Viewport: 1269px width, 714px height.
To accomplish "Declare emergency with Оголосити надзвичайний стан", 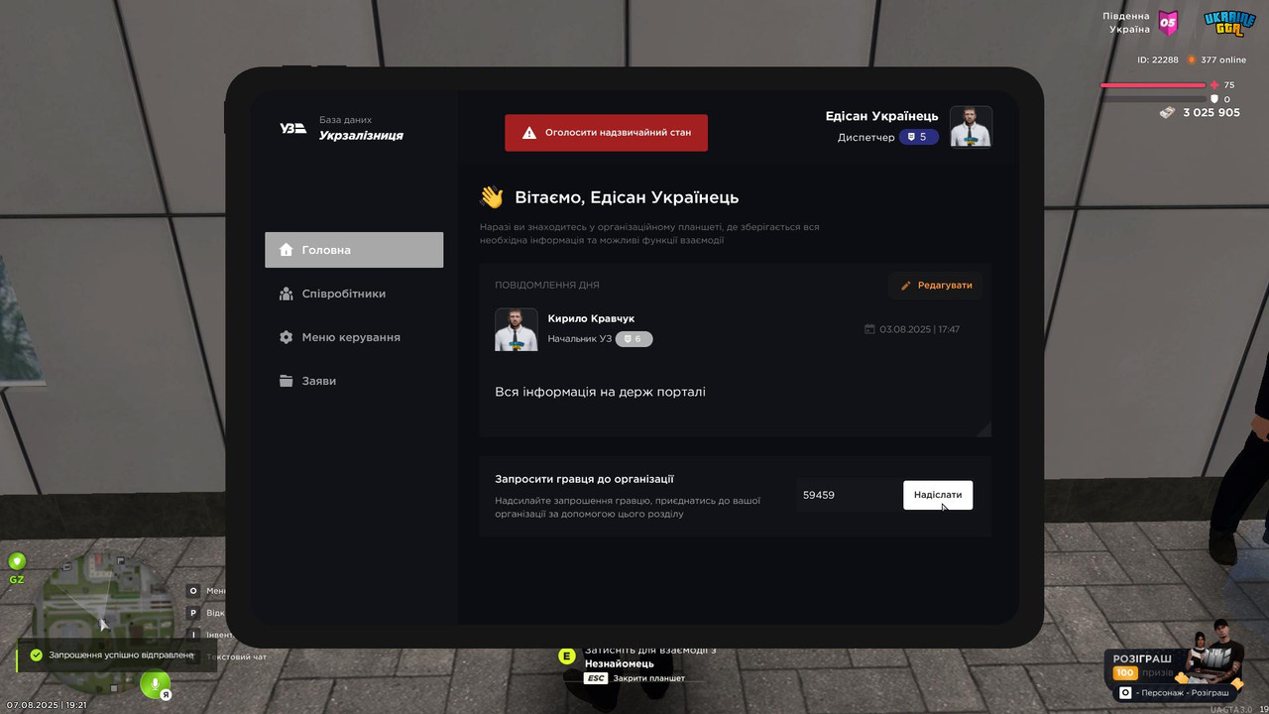I will [x=606, y=132].
